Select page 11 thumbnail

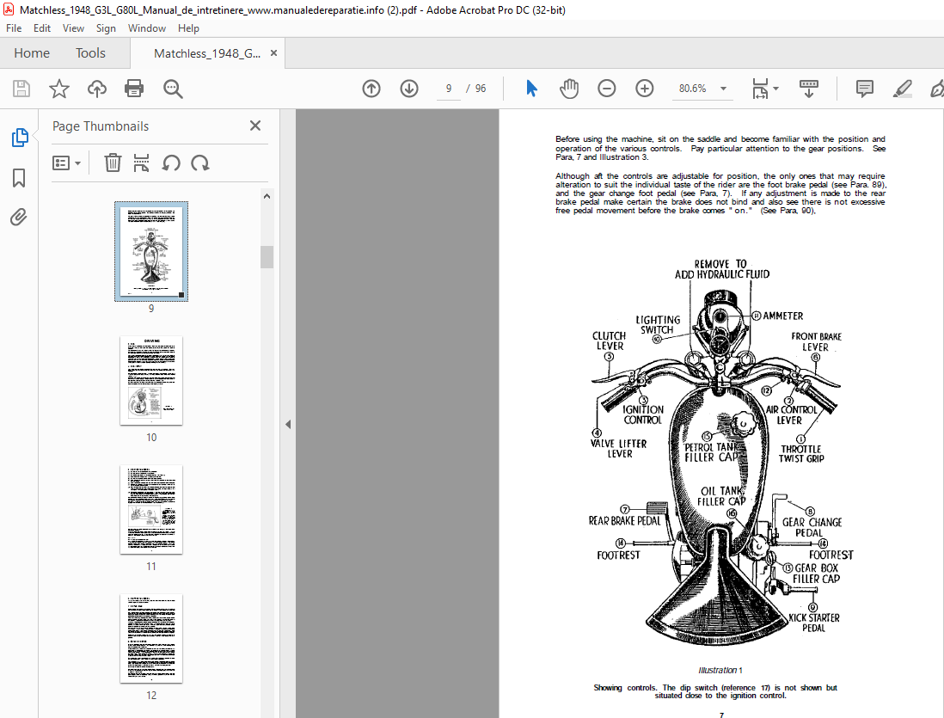(151, 510)
